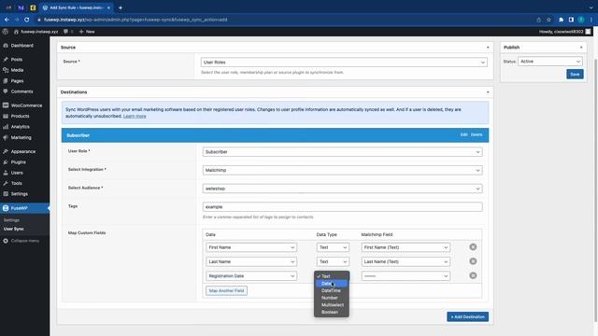Reload the browser page
The height and width of the screenshot is (336, 598).
(x=27, y=20)
